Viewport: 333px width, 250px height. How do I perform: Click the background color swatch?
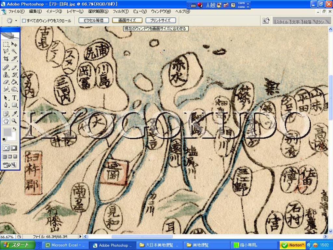click(13, 138)
